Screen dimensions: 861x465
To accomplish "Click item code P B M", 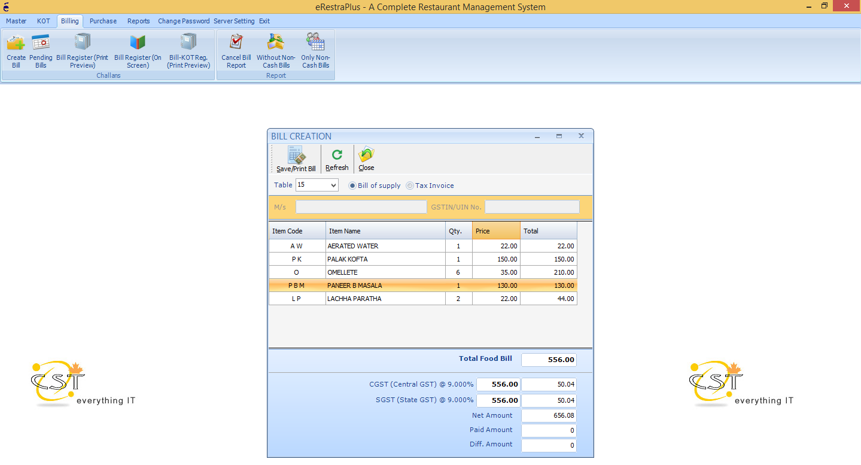I will pyautogui.click(x=297, y=285).
